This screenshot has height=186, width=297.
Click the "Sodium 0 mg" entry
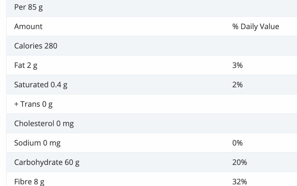pyautogui.click(x=37, y=143)
